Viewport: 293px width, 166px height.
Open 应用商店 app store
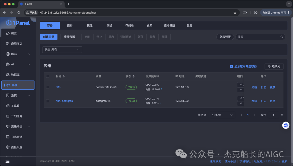tap(14, 44)
